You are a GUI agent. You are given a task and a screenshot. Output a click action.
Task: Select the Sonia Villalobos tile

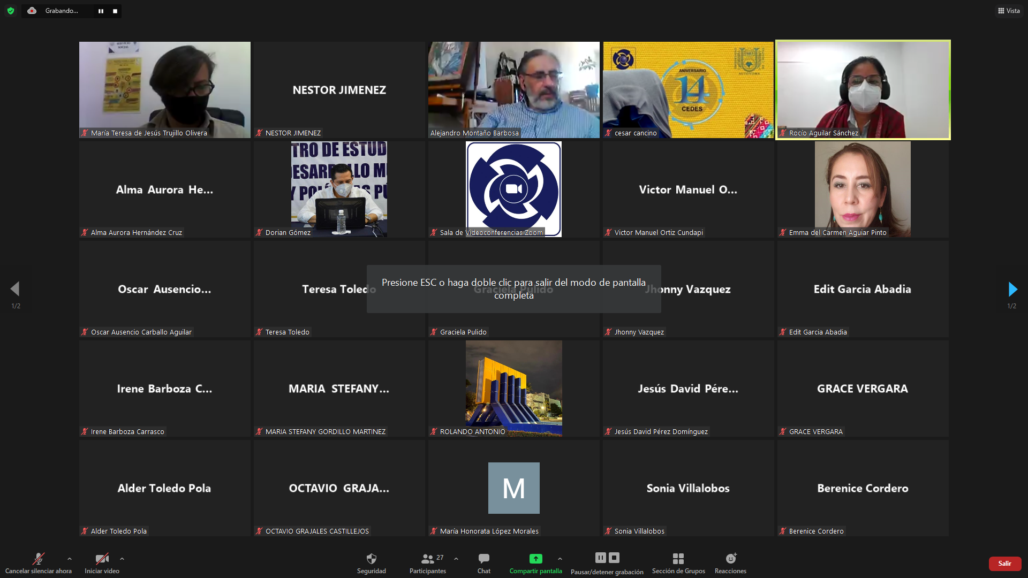tap(689, 488)
